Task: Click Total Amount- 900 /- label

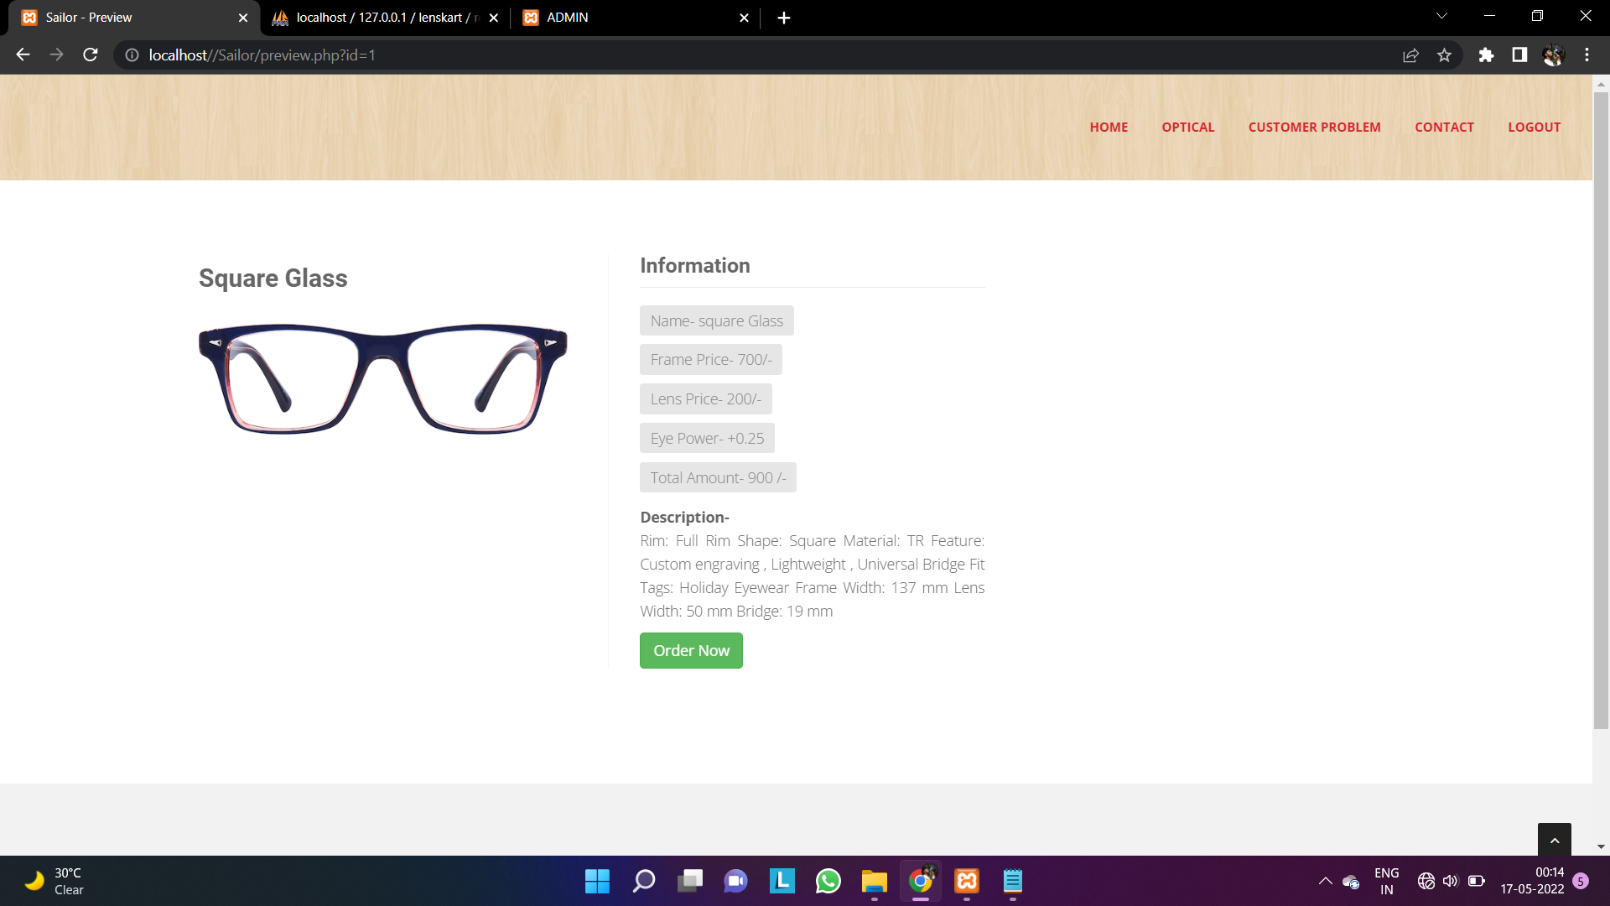Action: [718, 478]
